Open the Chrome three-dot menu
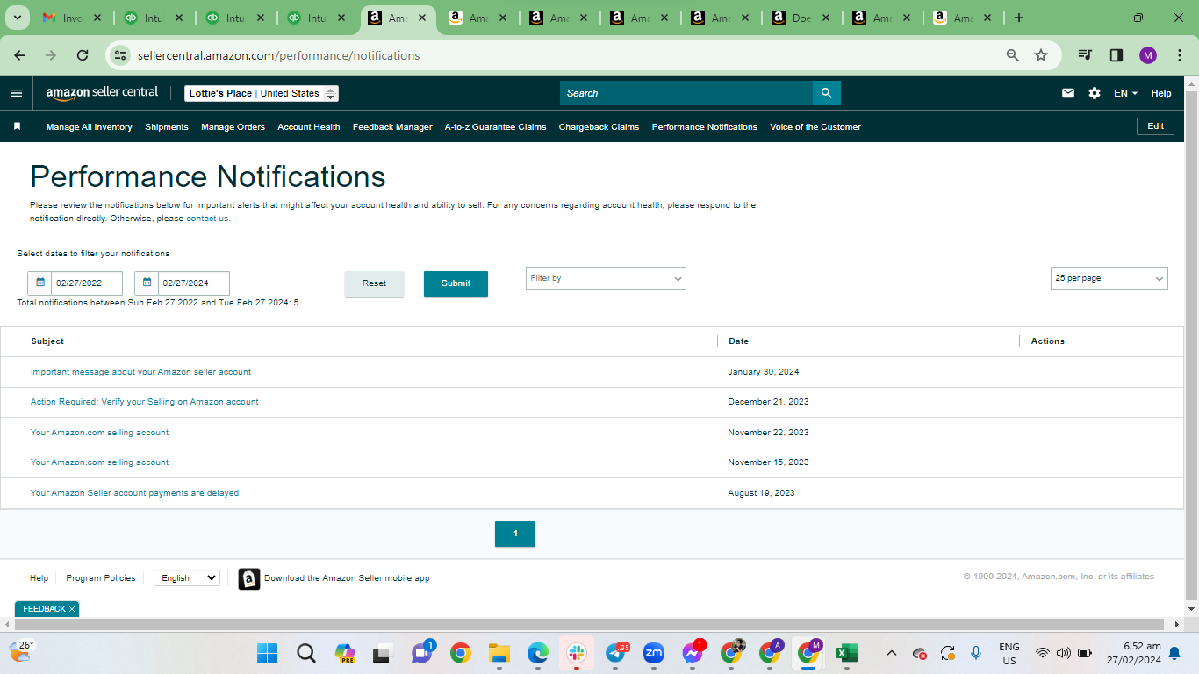This screenshot has height=674, width=1199. point(1180,55)
